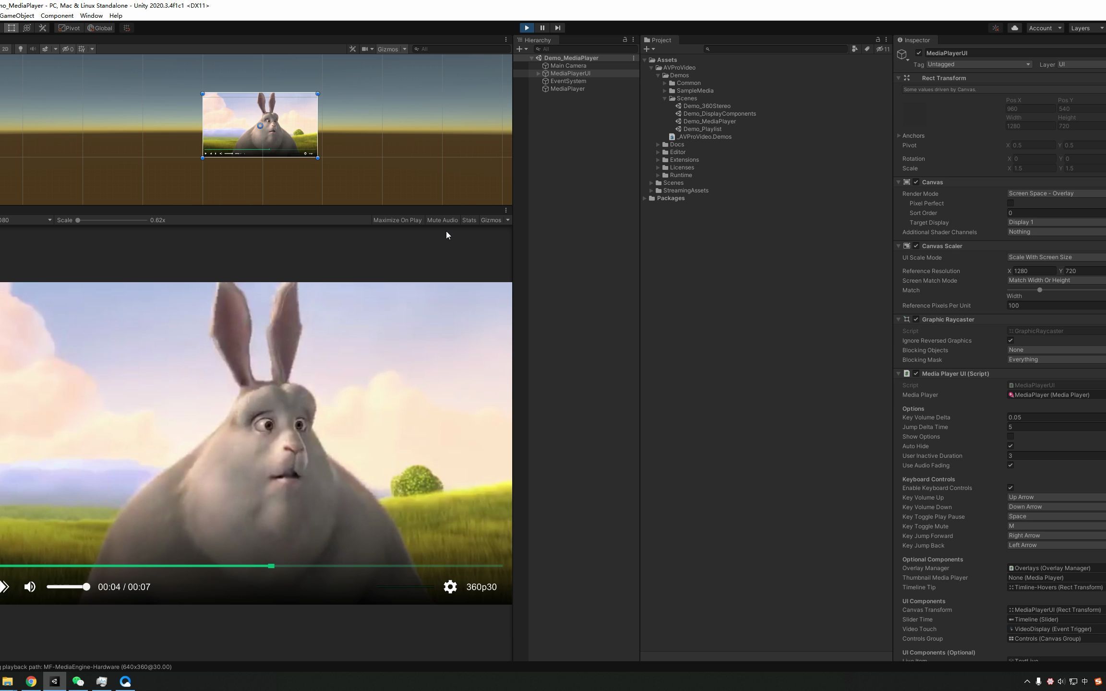This screenshot has width=1106, height=691.
Task: Toggle scene grid visibility icon
Action: pos(82,49)
